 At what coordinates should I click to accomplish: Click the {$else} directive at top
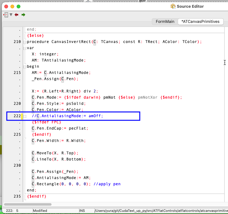tap(35, 36)
